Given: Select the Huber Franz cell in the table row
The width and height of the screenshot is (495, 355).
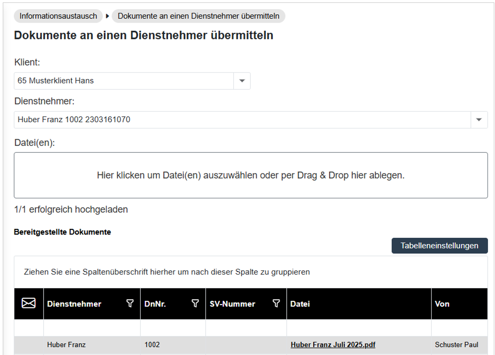Looking at the screenshot, I should coord(66,345).
